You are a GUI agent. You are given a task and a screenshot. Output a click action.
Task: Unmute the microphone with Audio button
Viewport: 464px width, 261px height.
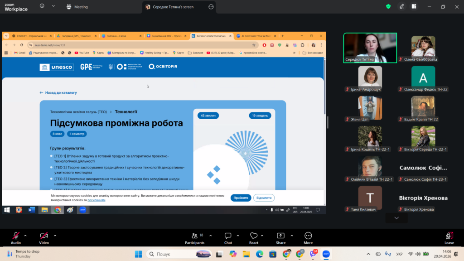(16, 237)
